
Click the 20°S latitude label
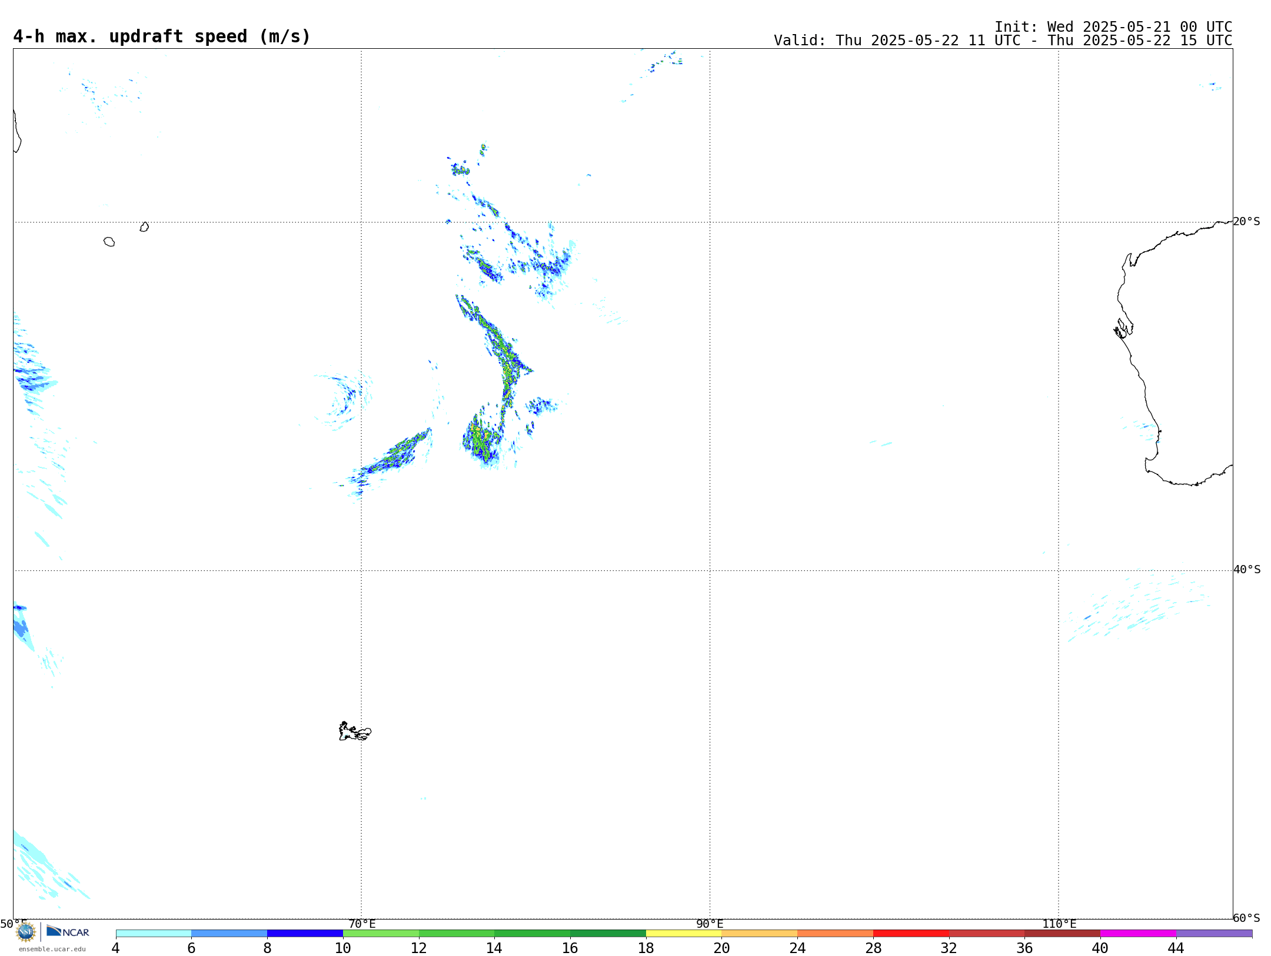point(1246,222)
